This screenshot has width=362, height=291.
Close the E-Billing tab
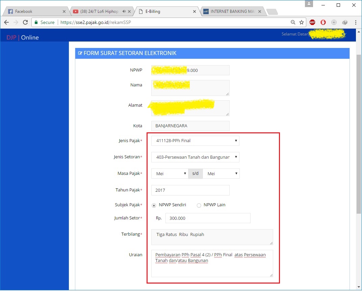195,11
